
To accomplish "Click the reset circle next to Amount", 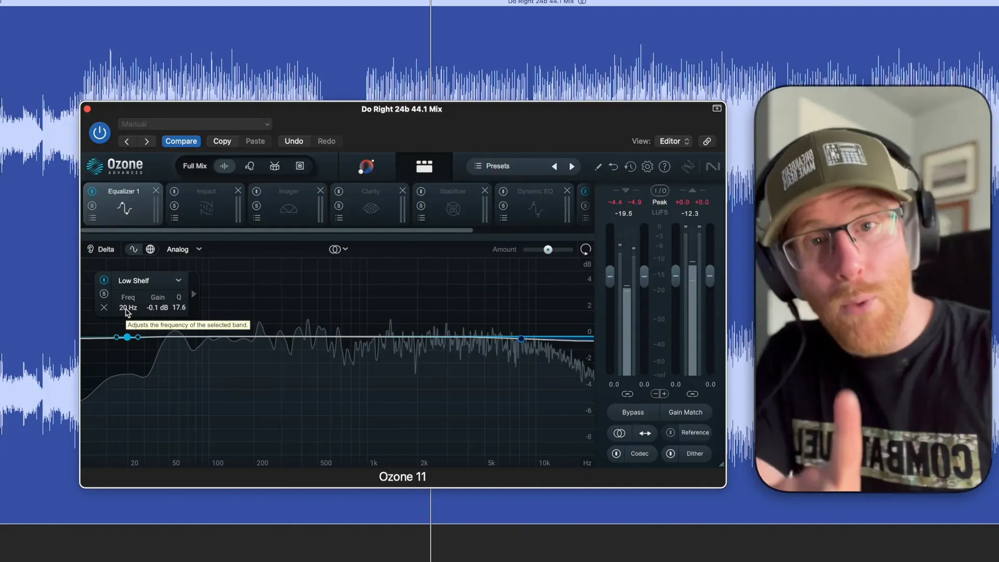I will click(x=585, y=250).
